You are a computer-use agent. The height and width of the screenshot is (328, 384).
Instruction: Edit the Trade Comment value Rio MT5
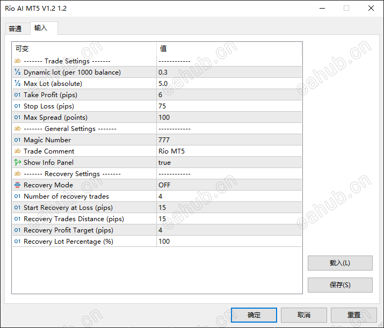click(x=229, y=151)
